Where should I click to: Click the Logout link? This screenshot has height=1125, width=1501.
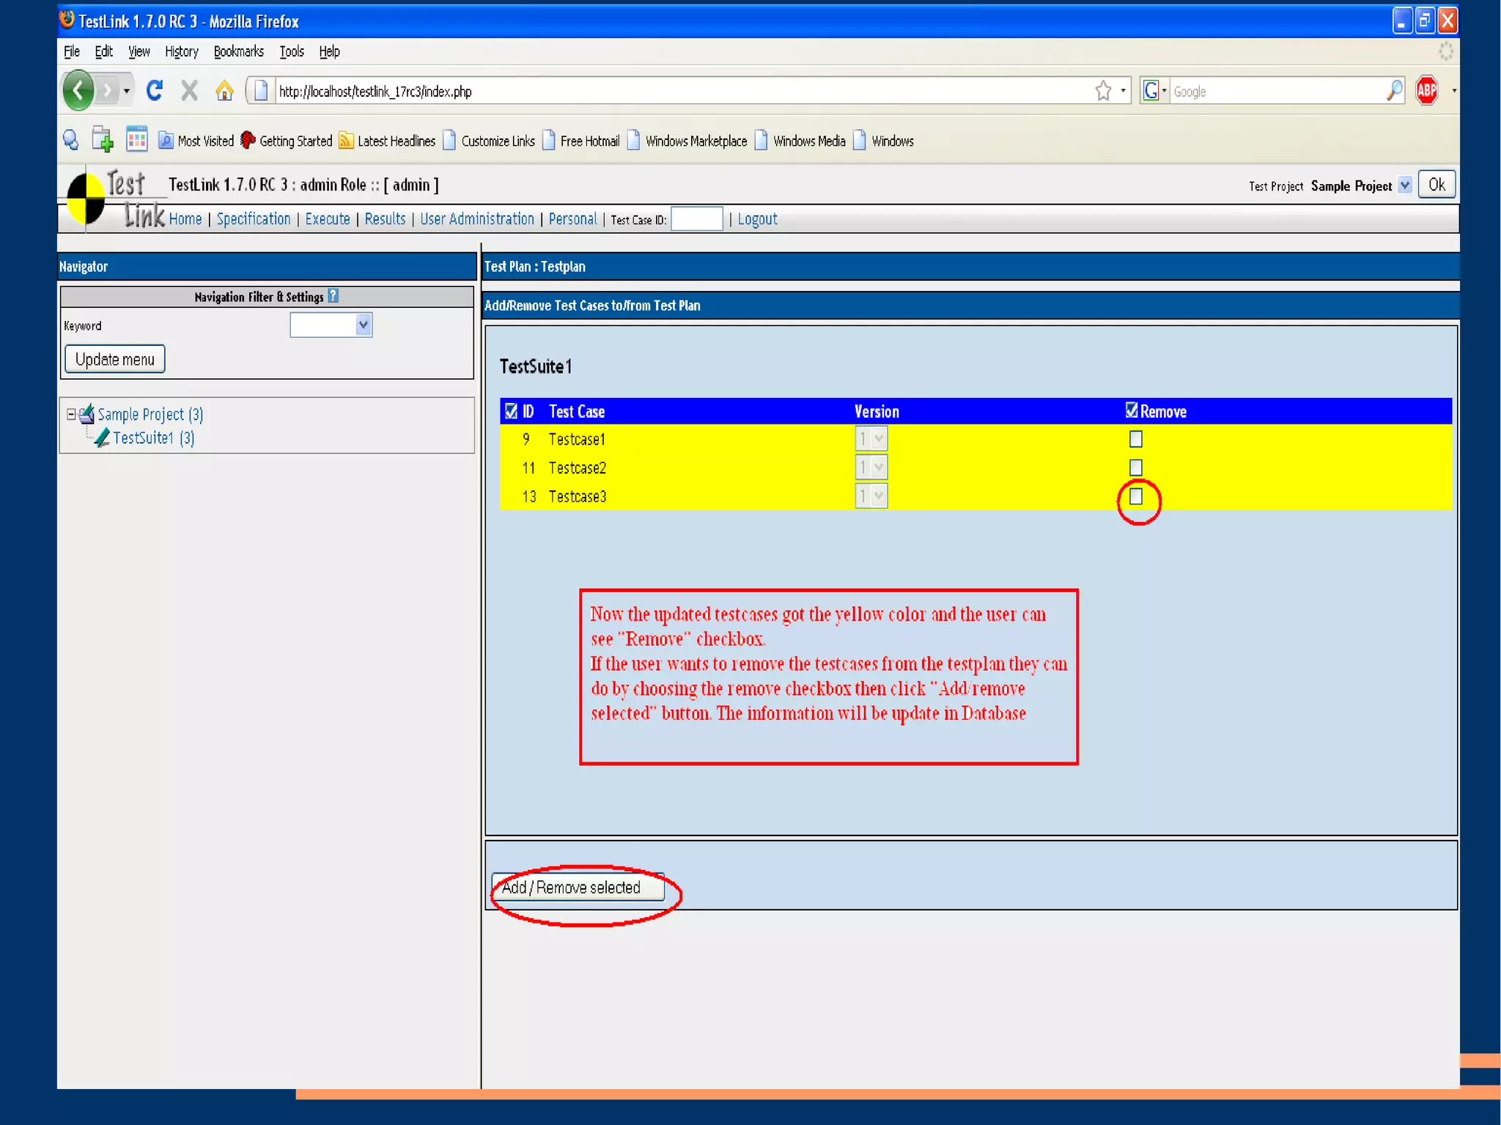757,218
